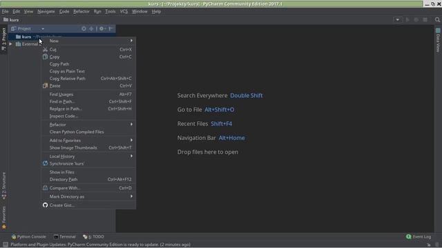Open the Data View side panel
Viewport: 442px width, 248px height.
(438, 40)
